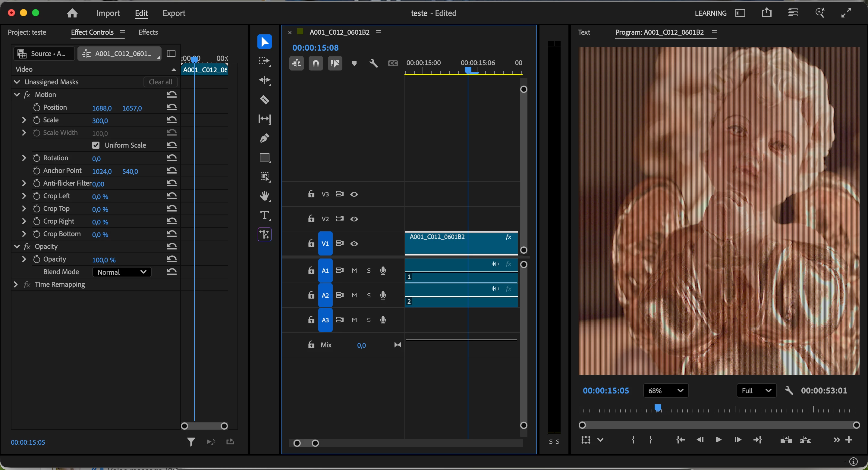Open the 68% zoom level dropdown
The height and width of the screenshot is (470, 868).
point(665,390)
